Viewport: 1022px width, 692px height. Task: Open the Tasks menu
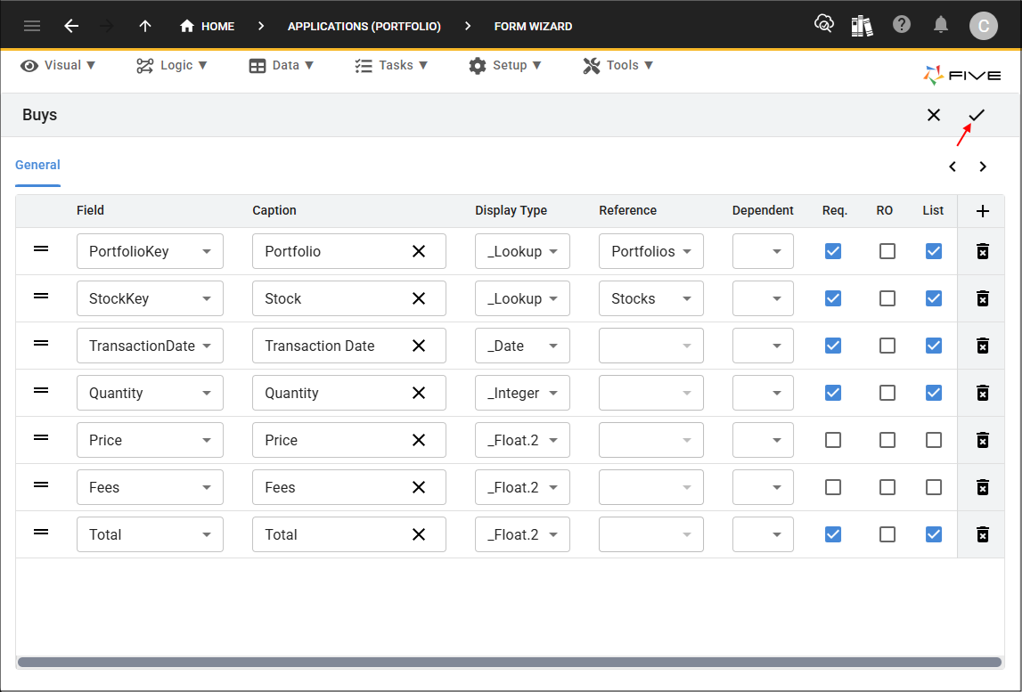391,65
